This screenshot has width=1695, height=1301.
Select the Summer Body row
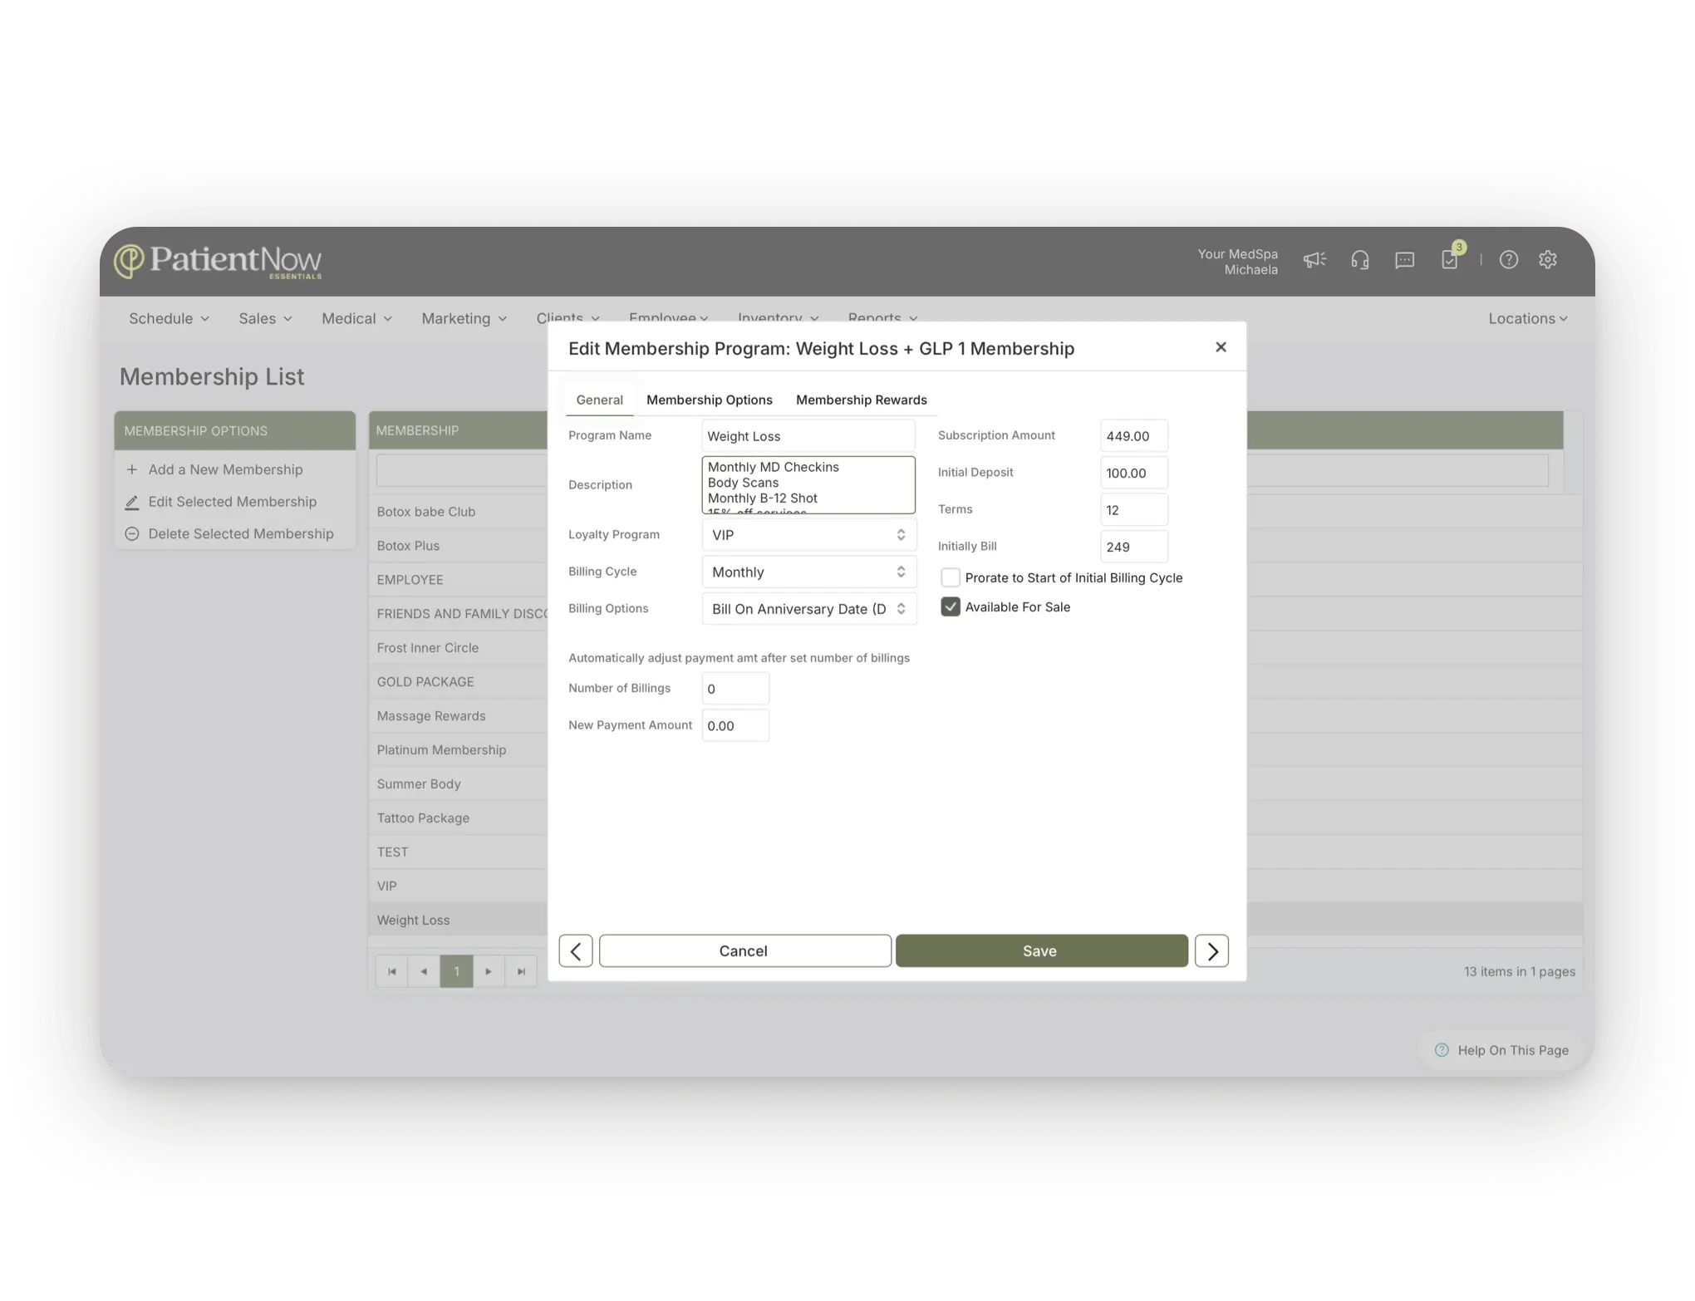point(458,784)
